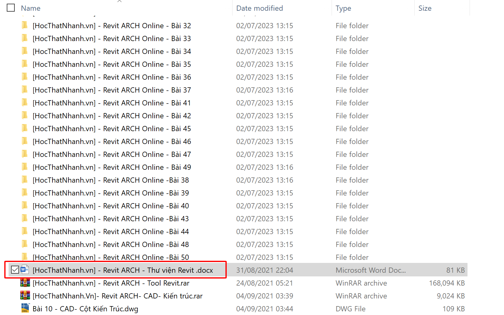Select file name Revit ARCH- CAD- Kiến trúc.rar

point(117,296)
